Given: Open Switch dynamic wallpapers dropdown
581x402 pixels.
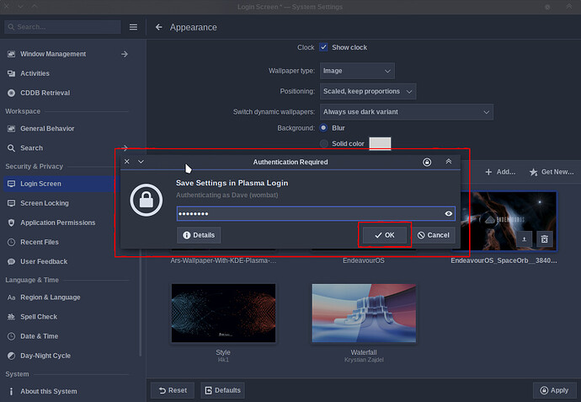Looking at the screenshot, I should (407, 112).
